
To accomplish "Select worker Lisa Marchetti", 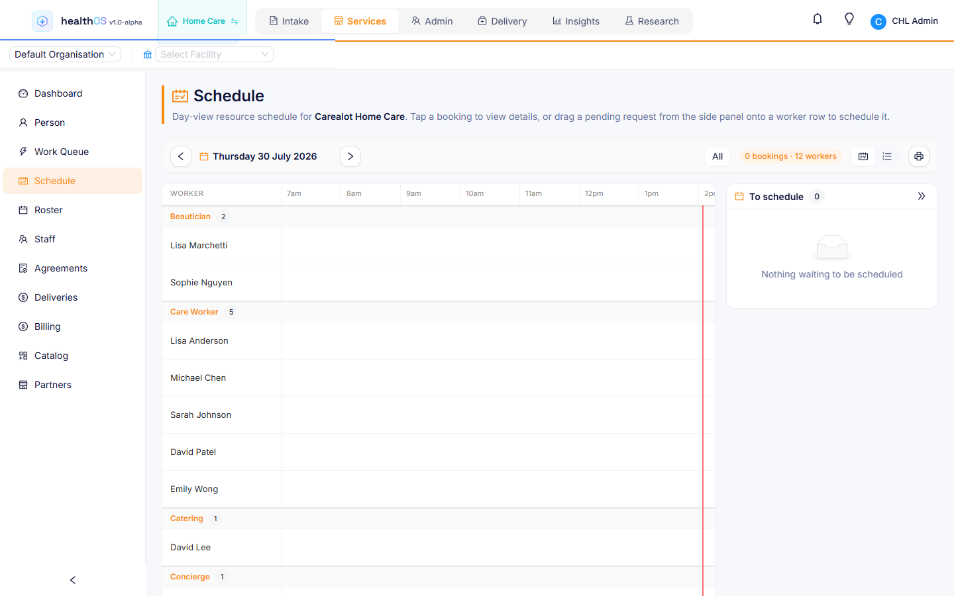I will [x=199, y=245].
